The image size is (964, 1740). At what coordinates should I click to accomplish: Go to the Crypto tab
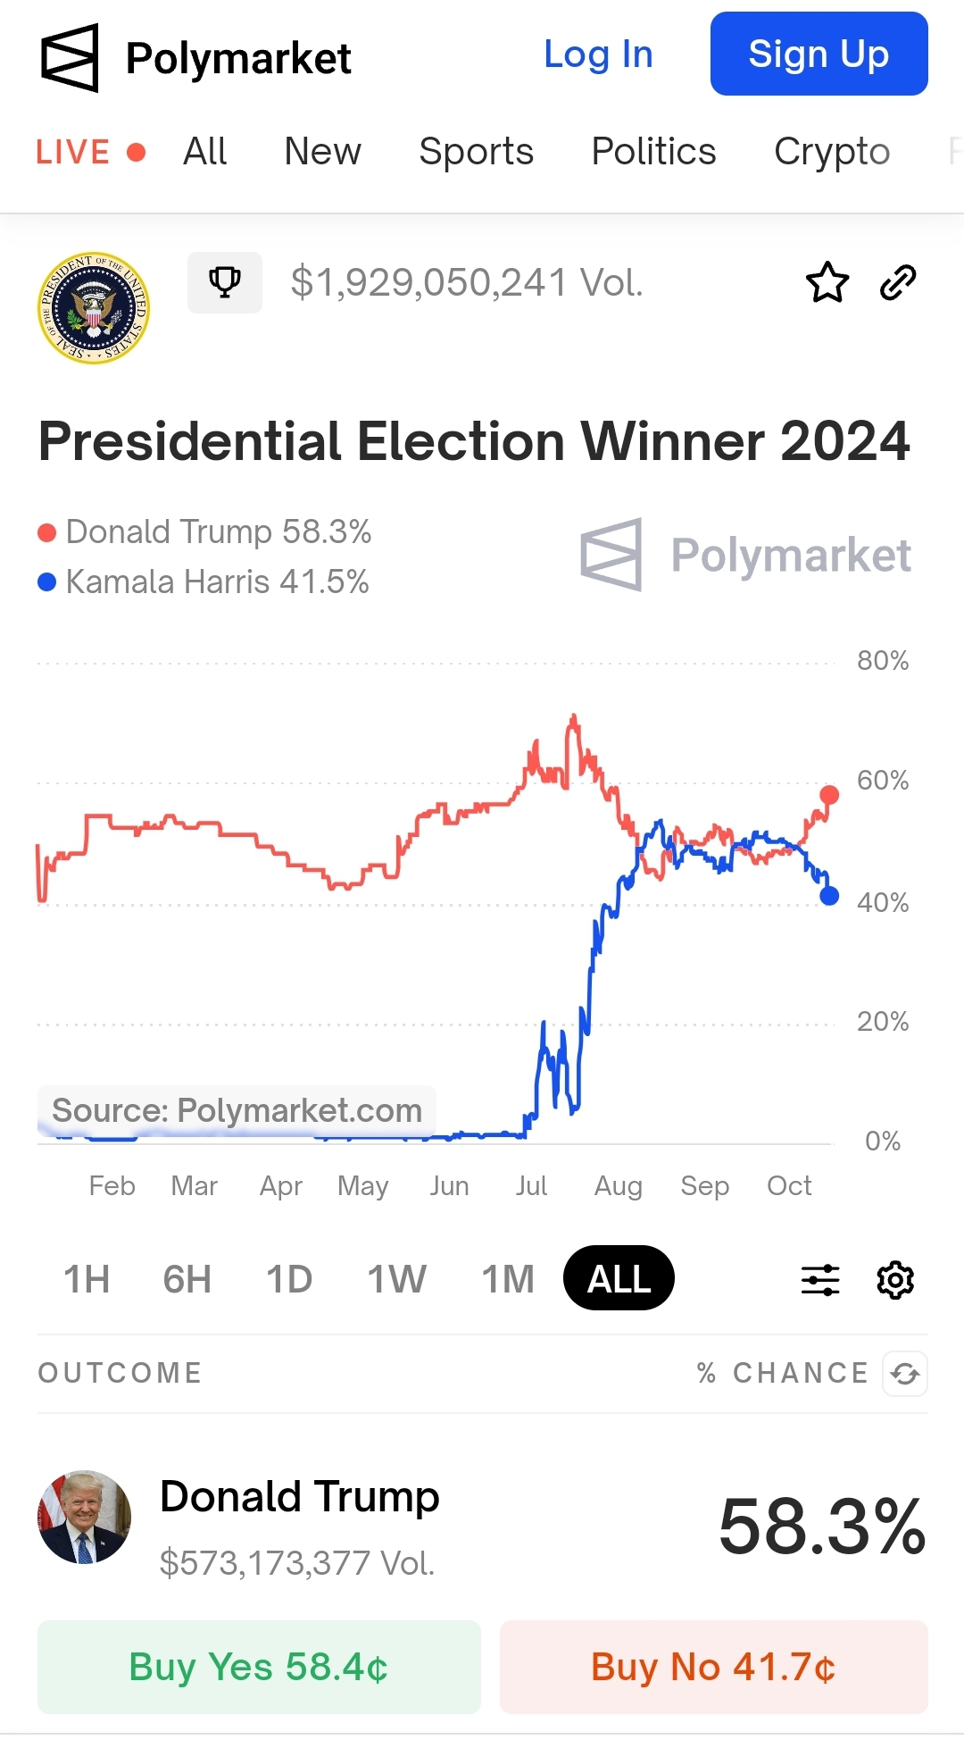pyautogui.click(x=832, y=152)
